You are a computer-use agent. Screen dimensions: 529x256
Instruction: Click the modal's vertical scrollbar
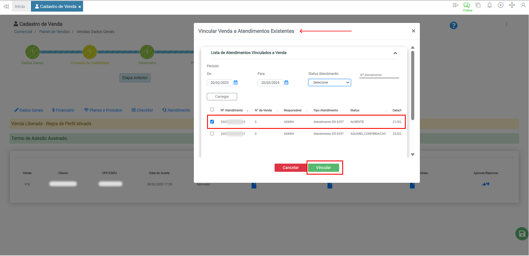[x=413, y=85]
